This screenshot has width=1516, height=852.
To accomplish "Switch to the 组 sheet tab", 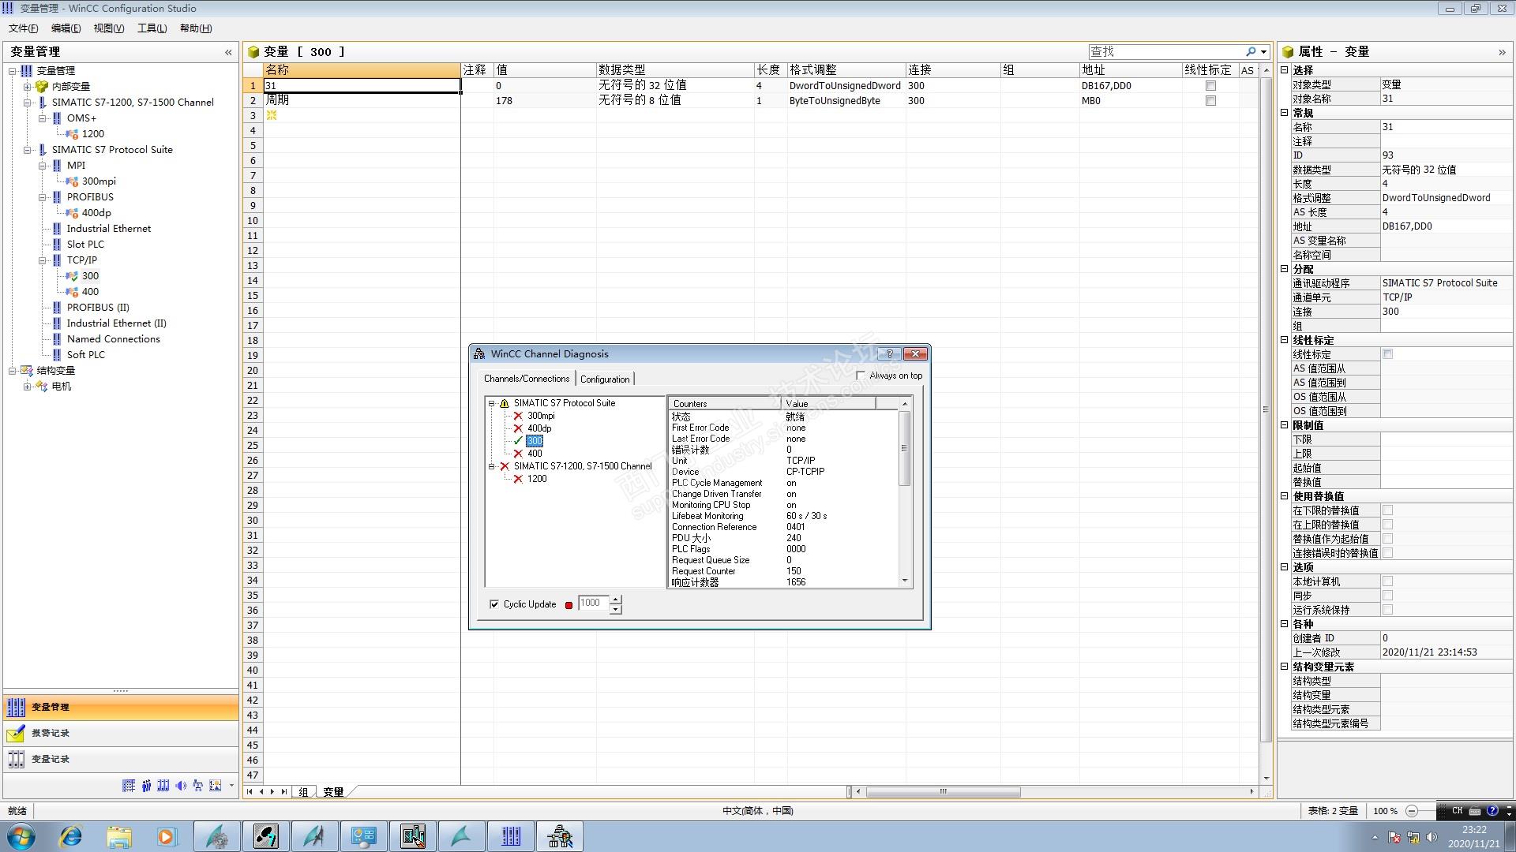I will coord(303,792).
